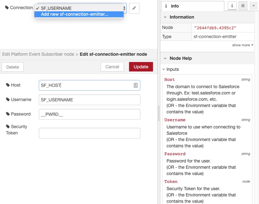This screenshot has width=259, height=204.
Task: Click the red Update button
Action: [141, 67]
